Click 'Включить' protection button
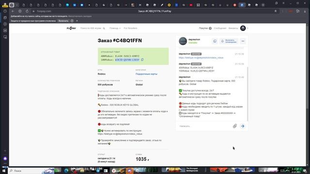Viewport: 310px width, 174px height. click(x=63, y=21)
